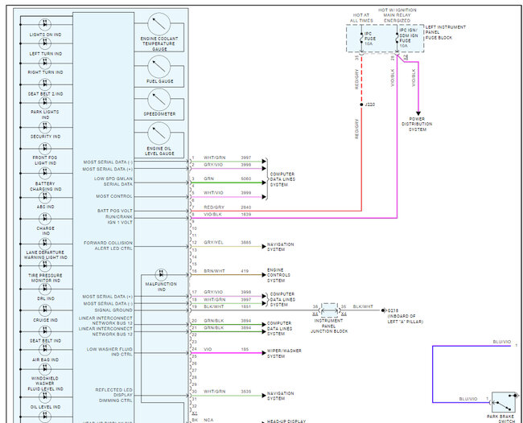Select the LED symbol above Lights On Ind

click(45, 24)
